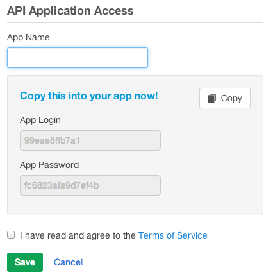Click the fc6823afa9d7ef4b password value text

62,185
